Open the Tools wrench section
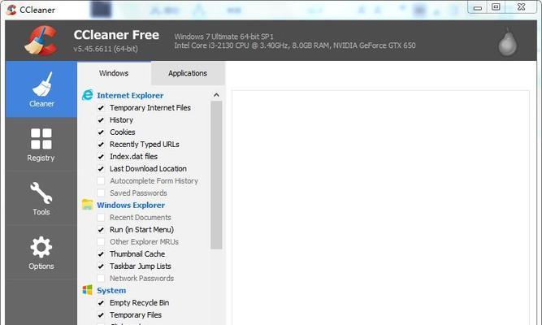Image resolution: width=542 pixels, height=325 pixels. [x=41, y=199]
